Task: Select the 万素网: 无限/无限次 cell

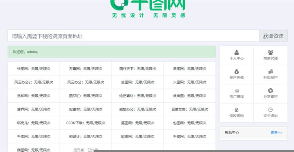Action: [86, 69]
